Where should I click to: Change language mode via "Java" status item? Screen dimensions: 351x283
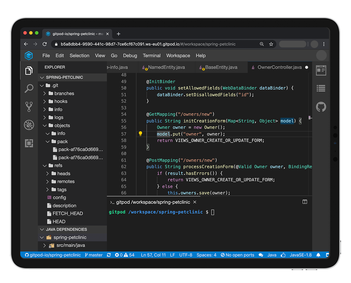point(272,255)
